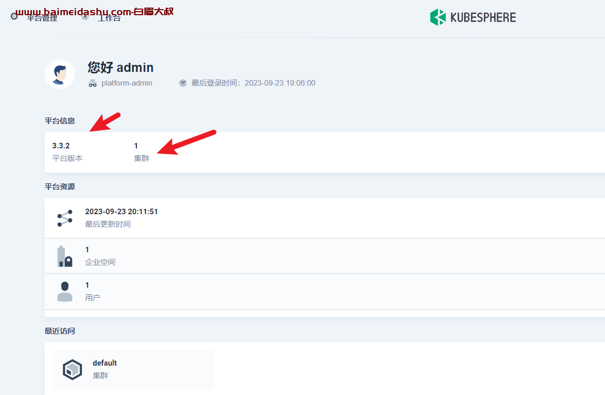Open the 工作台 menu item
Viewport: 605px width, 395px height.
click(x=109, y=18)
